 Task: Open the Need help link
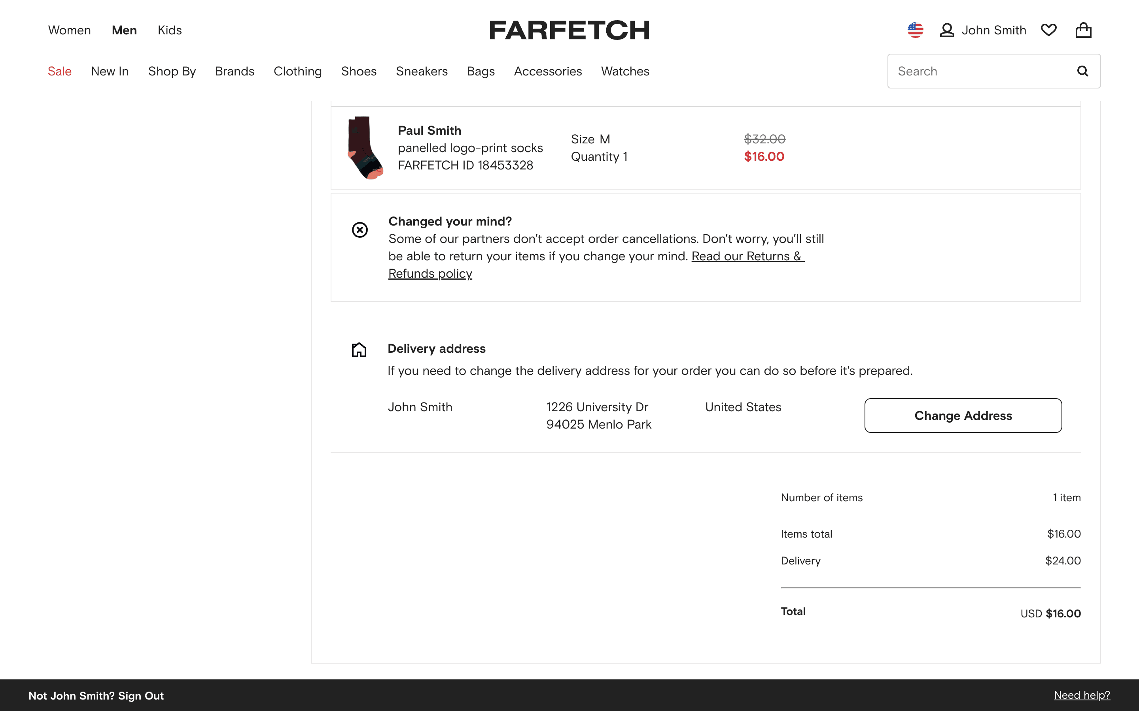coord(1083,696)
